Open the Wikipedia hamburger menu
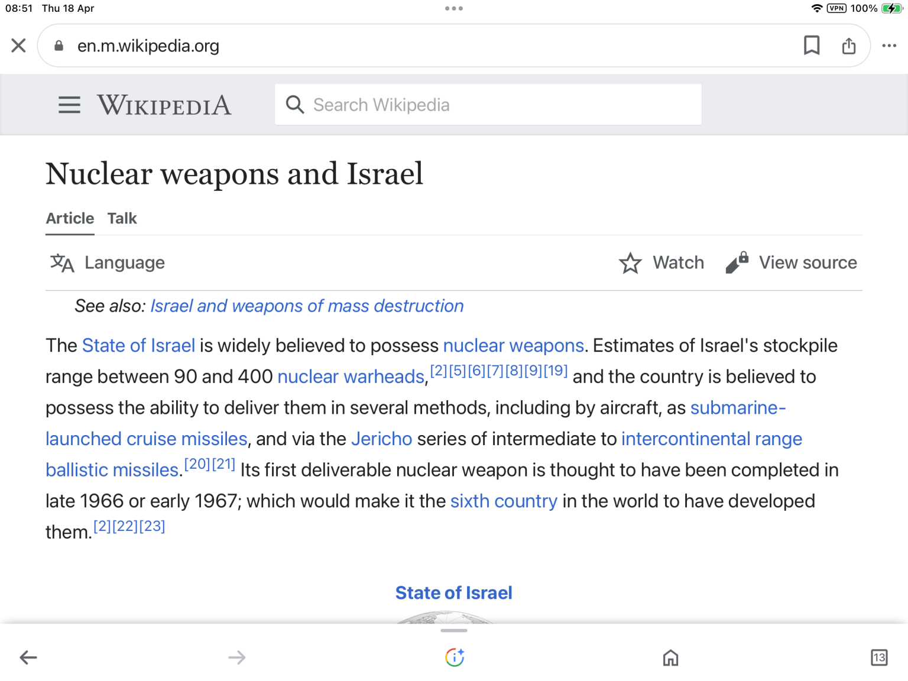This screenshot has width=908, height=681. coord(69,105)
